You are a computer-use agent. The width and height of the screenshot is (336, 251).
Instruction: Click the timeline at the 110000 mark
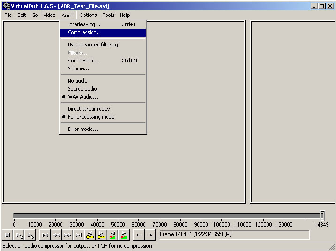pyautogui.click(x=243, y=224)
